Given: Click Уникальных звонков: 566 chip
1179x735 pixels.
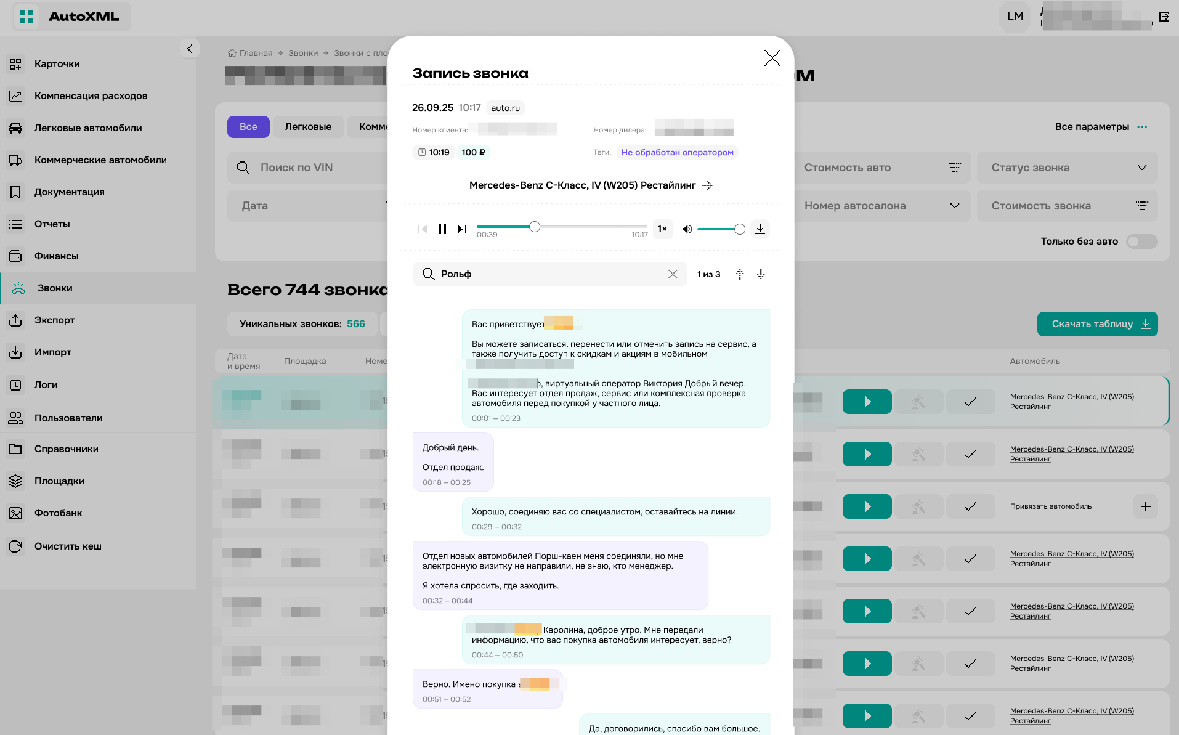Looking at the screenshot, I should [302, 324].
